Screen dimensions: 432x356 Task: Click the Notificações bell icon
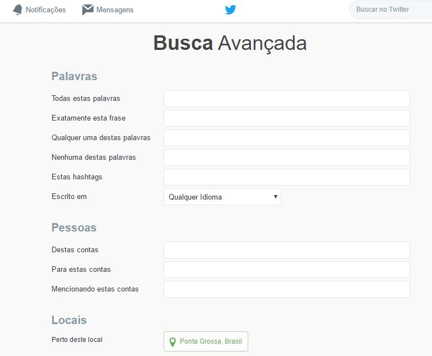pyautogui.click(x=17, y=10)
